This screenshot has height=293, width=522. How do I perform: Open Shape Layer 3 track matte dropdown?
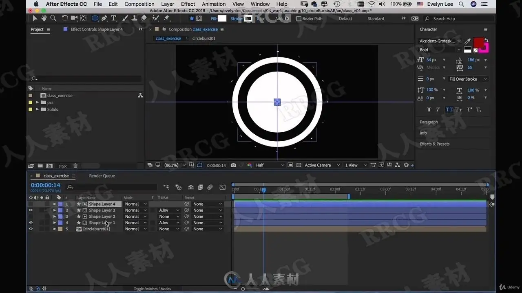tap(169, 210)
